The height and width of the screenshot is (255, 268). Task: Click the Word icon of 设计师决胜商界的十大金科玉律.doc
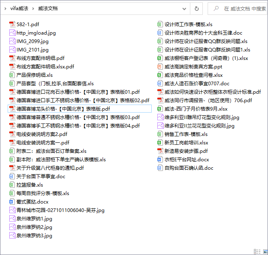pyautogui.click(x=159, y=33)
